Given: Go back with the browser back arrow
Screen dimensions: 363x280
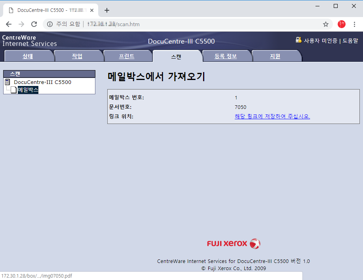Looking at the screenshot, I should pos(9,24).
